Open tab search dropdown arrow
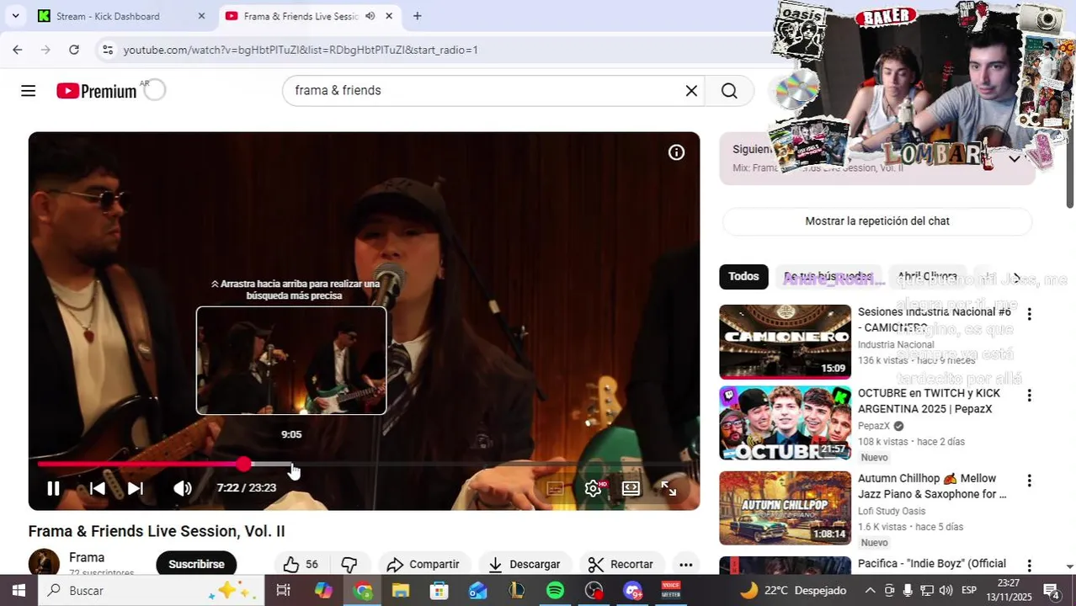Image resolution: width=1076 pixels, height=606 pixels. tap(15, 16)
